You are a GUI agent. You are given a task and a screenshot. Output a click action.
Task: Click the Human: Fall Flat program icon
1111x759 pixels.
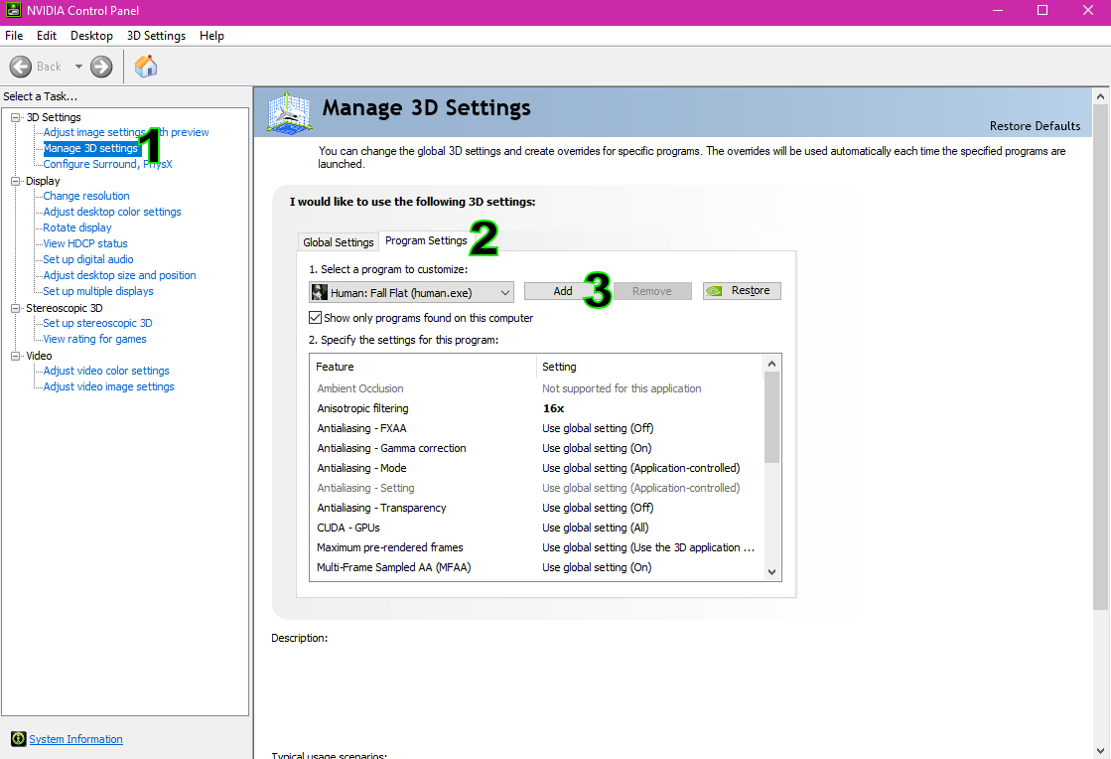(x=320, y=292)
